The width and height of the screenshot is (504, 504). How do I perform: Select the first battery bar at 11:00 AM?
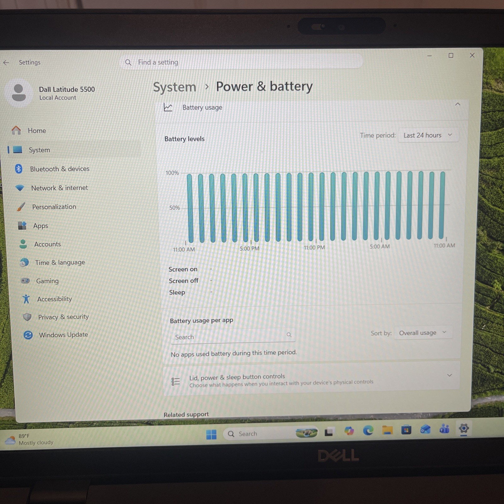190,208
